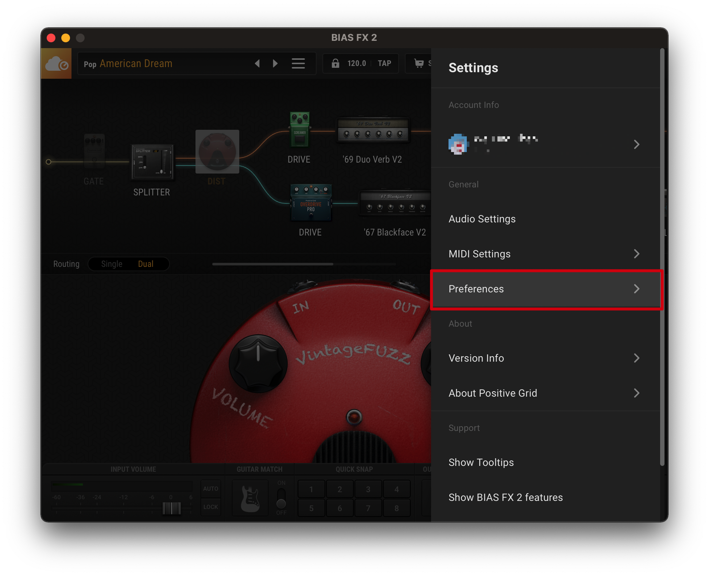Screen dimensions: 709x576
Task: Expand the Version Info chevron
Action: (x=636, y=358)
